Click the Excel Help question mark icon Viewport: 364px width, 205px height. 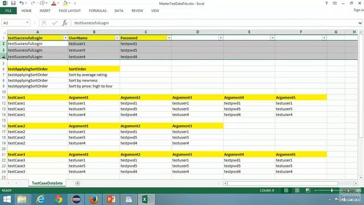pyautogui.click(x=326, y=3)
